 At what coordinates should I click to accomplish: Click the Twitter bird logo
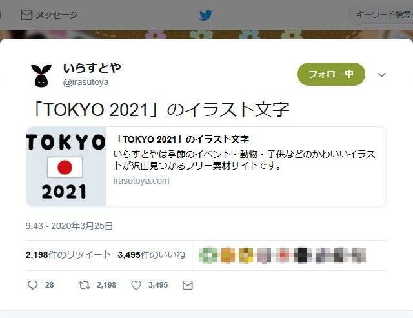[206, 15]
